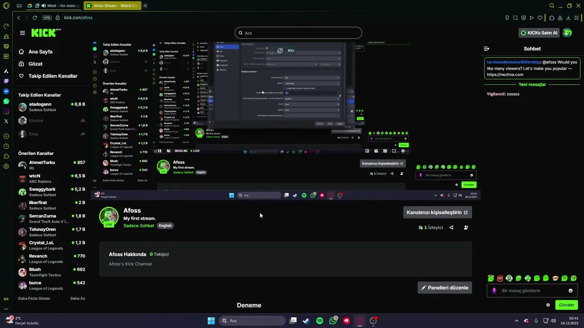Image resolution: width=584 pixels, height=328 pixels.
Task: Open the atadogann channel
Action: (52, 107)
